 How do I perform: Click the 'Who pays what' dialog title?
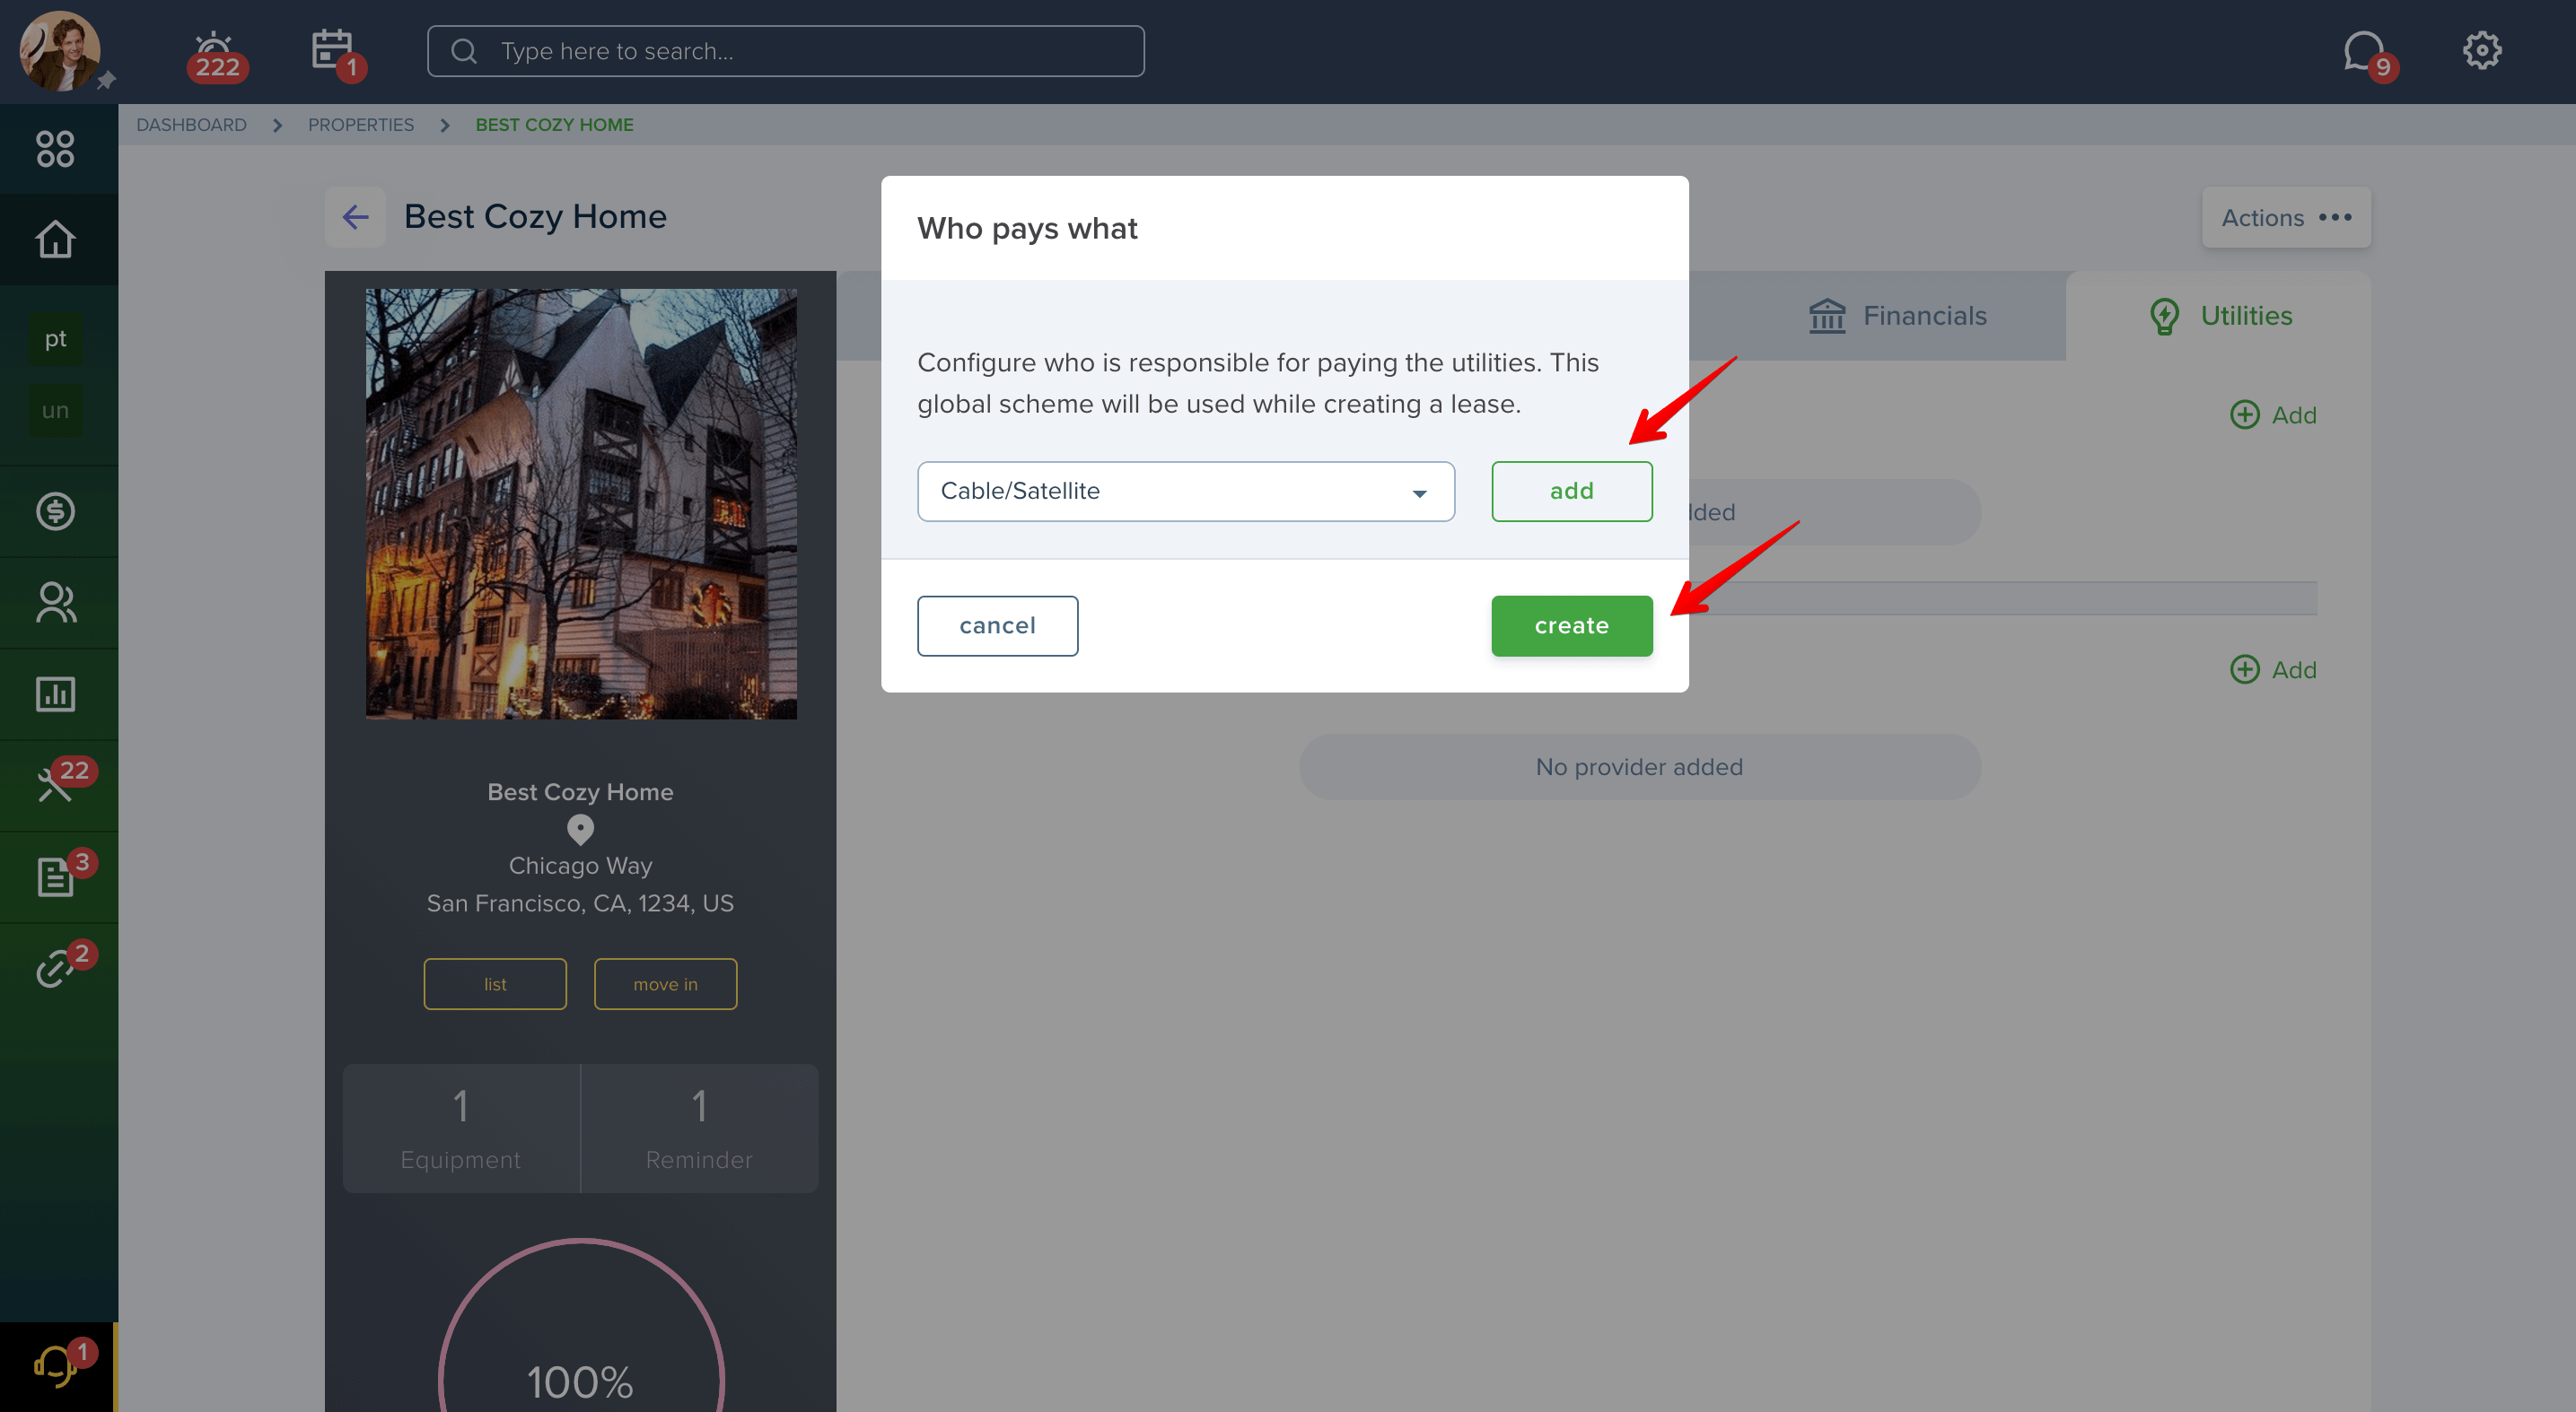(1027, 228)
